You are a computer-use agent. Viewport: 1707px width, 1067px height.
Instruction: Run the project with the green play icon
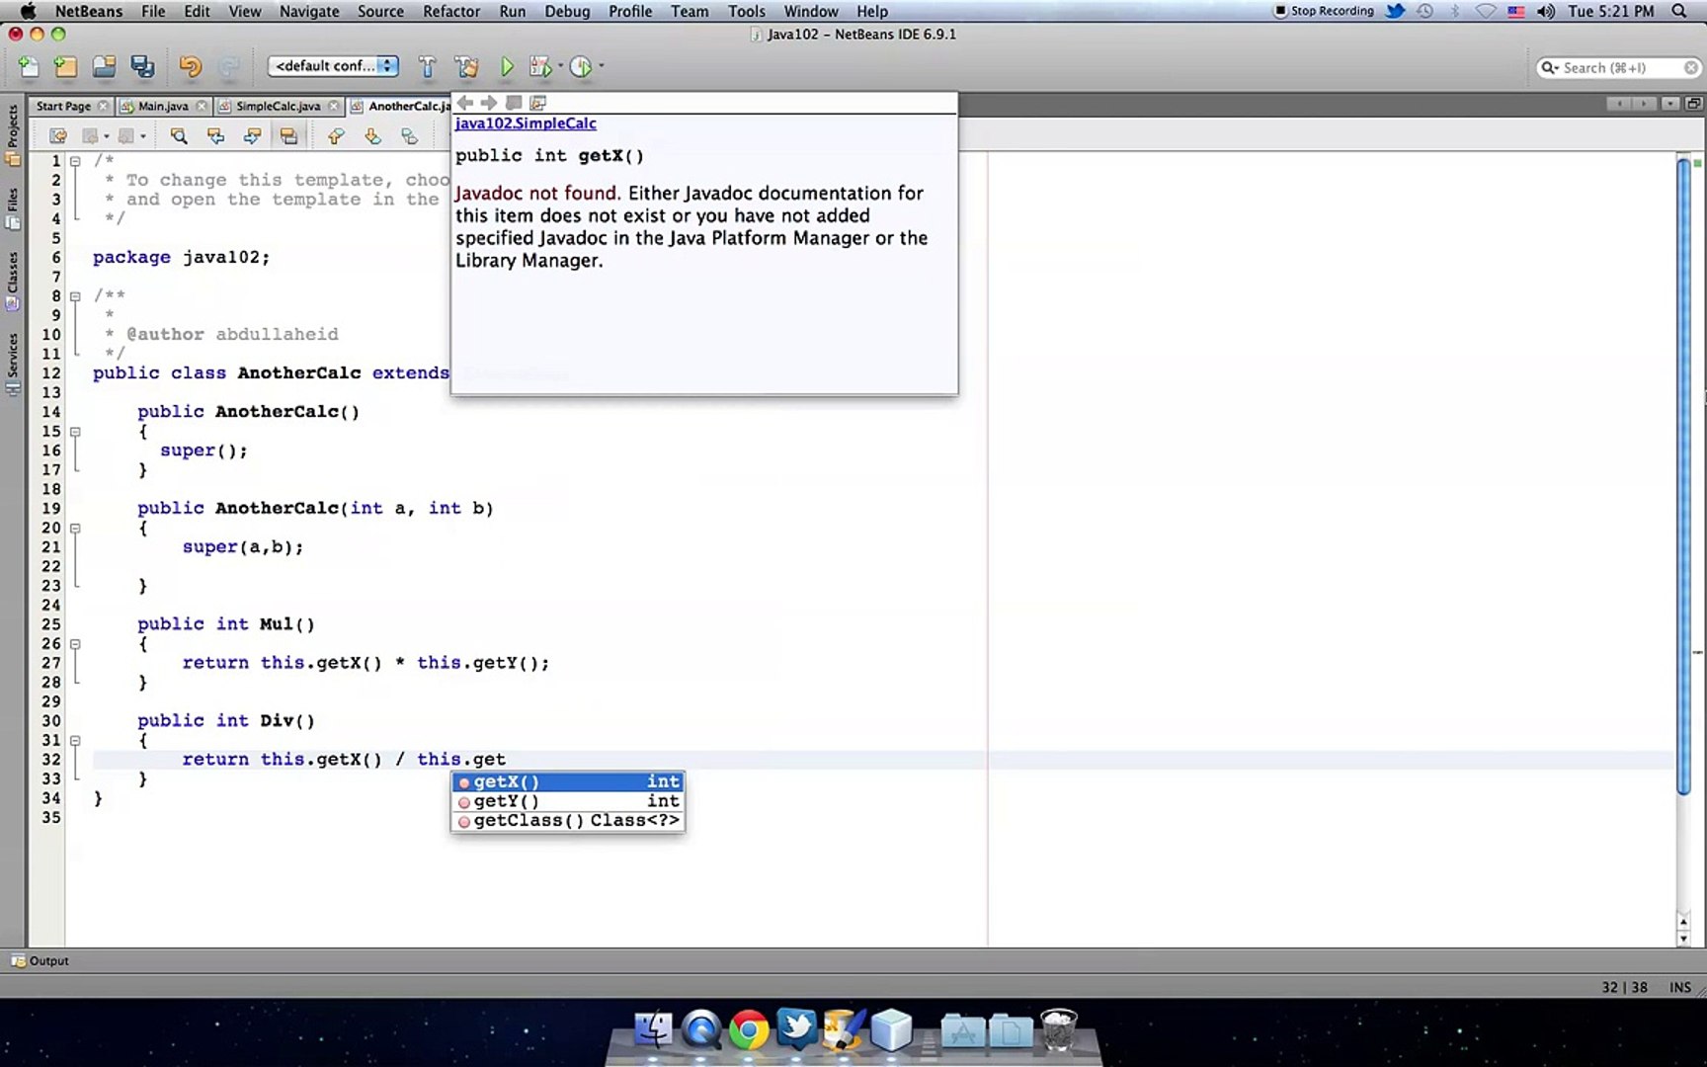pyautogui.click(x=507, y=66)
